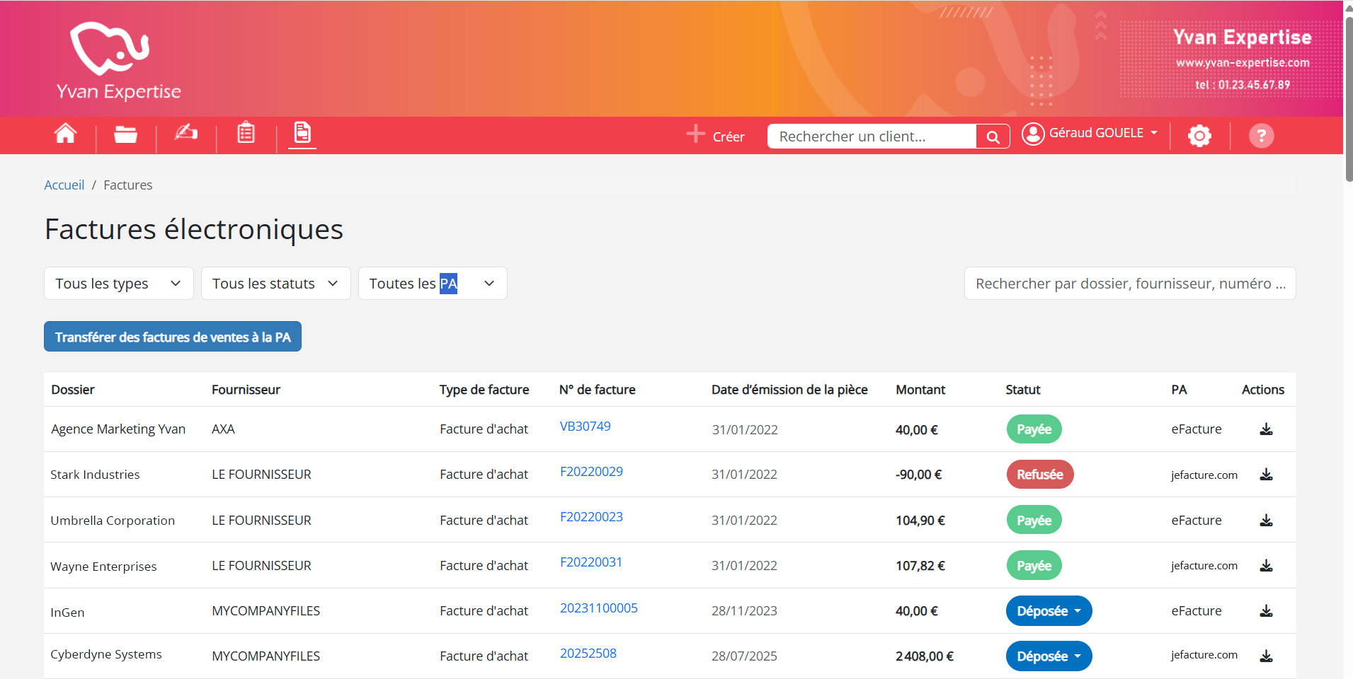Change Déposée status for InGen invoice
Screen dimensions: 1353x679
(x=1048, y=611)
